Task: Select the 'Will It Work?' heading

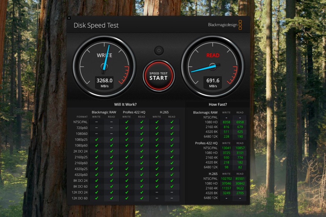Action: point(125,105)
